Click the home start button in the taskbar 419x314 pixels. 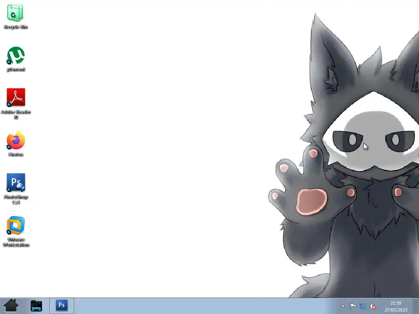pos(11,306)
